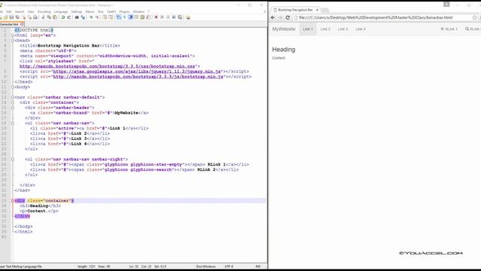The image size is (481, 271).
Task: Click RLink 1 with star glyphicon
Action: pyautogui.click(x=449, y=29)
